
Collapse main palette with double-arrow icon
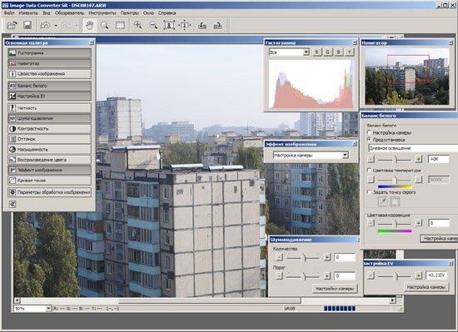point(12,204)
